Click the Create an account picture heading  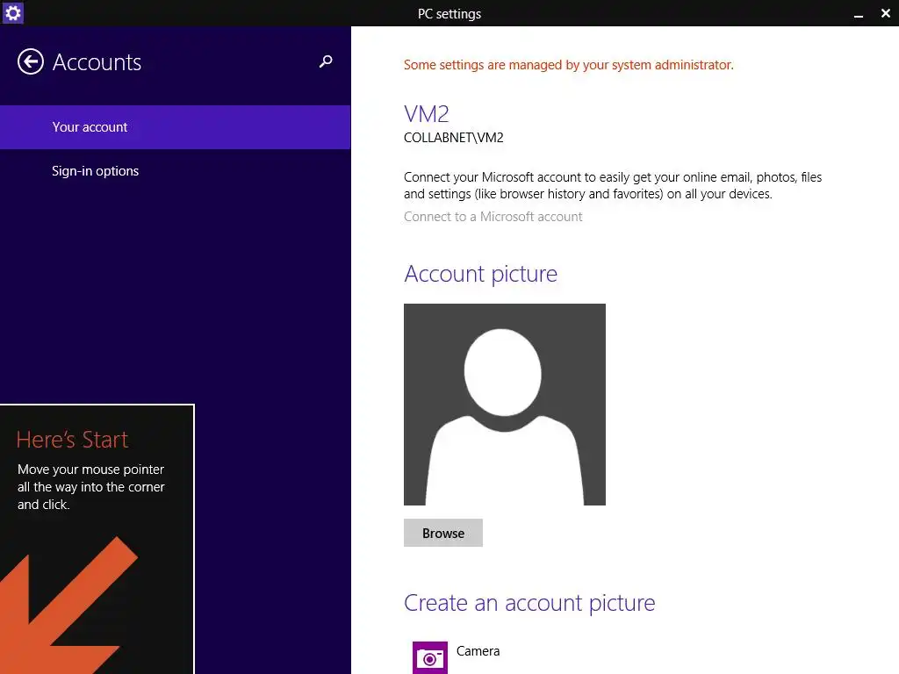(x=529, y=603)
